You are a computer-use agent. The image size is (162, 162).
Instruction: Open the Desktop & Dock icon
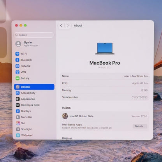point(18,105)
